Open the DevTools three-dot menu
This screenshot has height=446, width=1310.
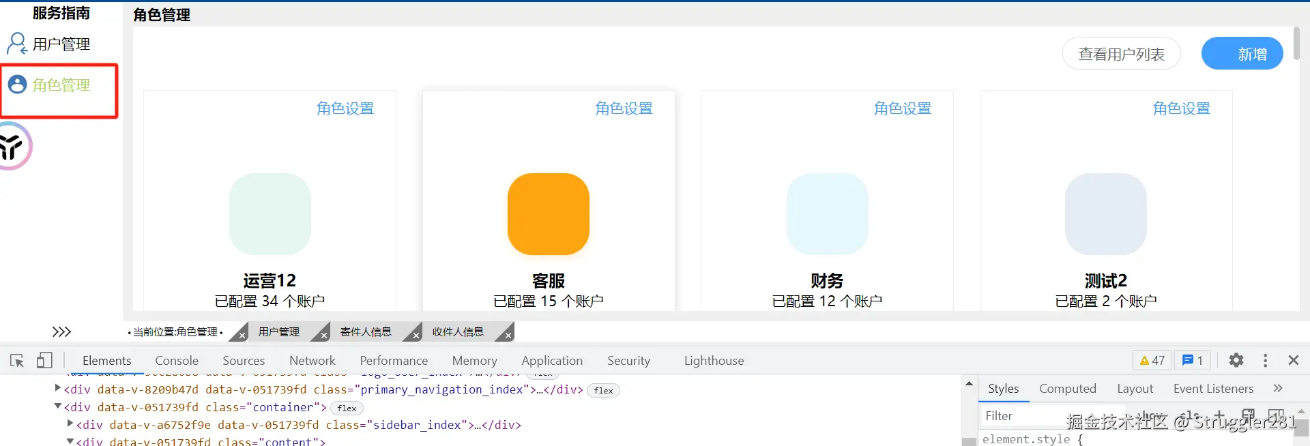tap(1265, 360)
